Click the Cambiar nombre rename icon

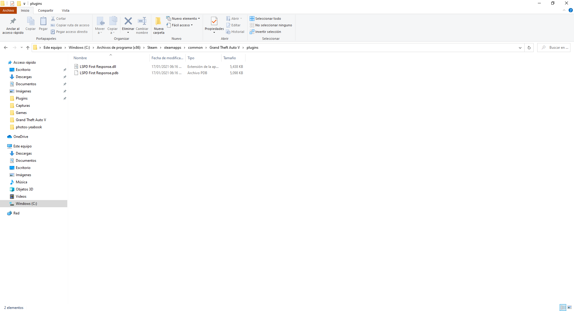click(x=142, y=21)
